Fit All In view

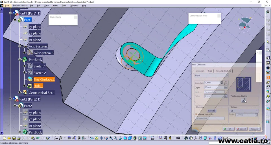click(x=97, y=138)
